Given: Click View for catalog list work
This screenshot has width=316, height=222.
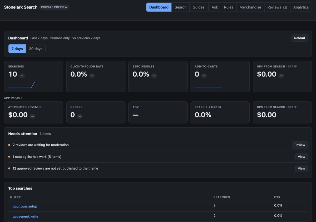Looking at the screenshot, I should pos(301,157).
